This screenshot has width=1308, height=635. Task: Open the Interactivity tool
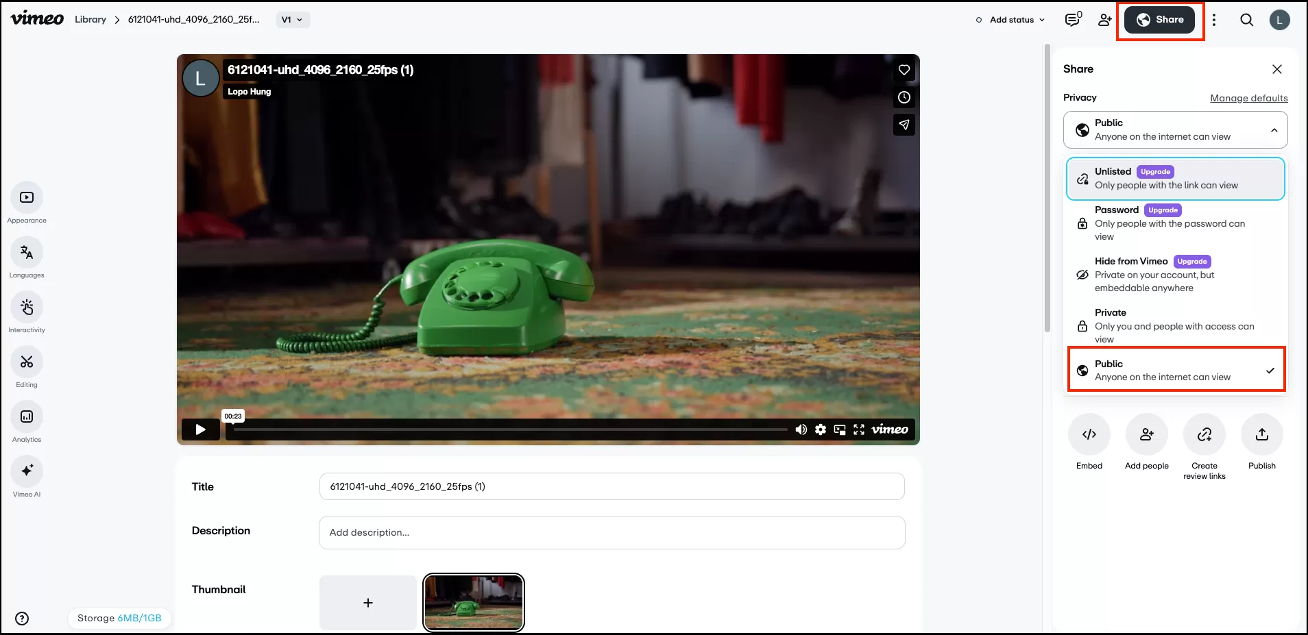point(27,308)
